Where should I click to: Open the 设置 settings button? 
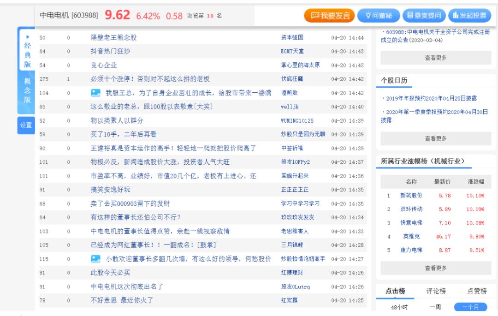pos(26,125)
